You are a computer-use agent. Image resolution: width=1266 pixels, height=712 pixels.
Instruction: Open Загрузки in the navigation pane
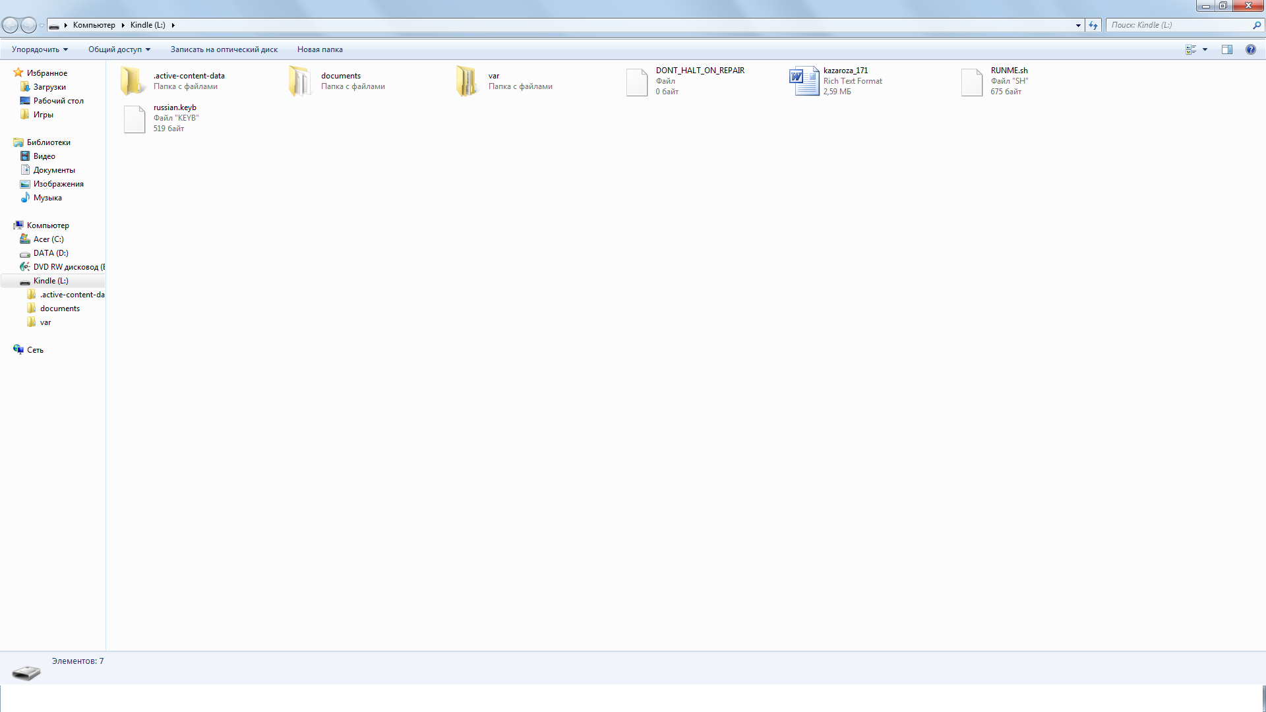(49, 87)
